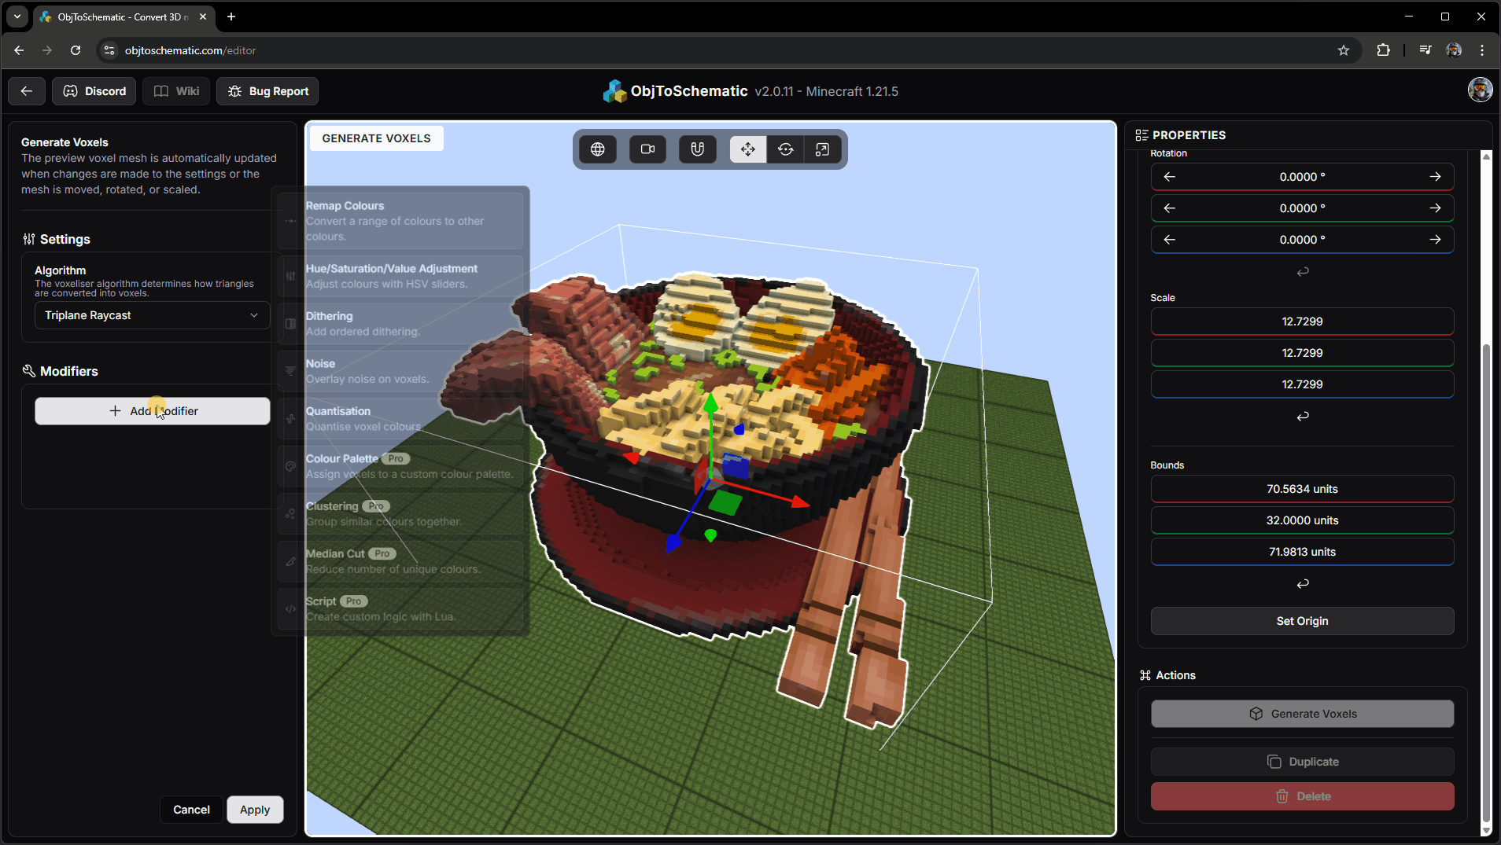The height and width of the screenshot is (845, 1501).
Task: Open the user avatar in app header
Action: coord(1480,90)
